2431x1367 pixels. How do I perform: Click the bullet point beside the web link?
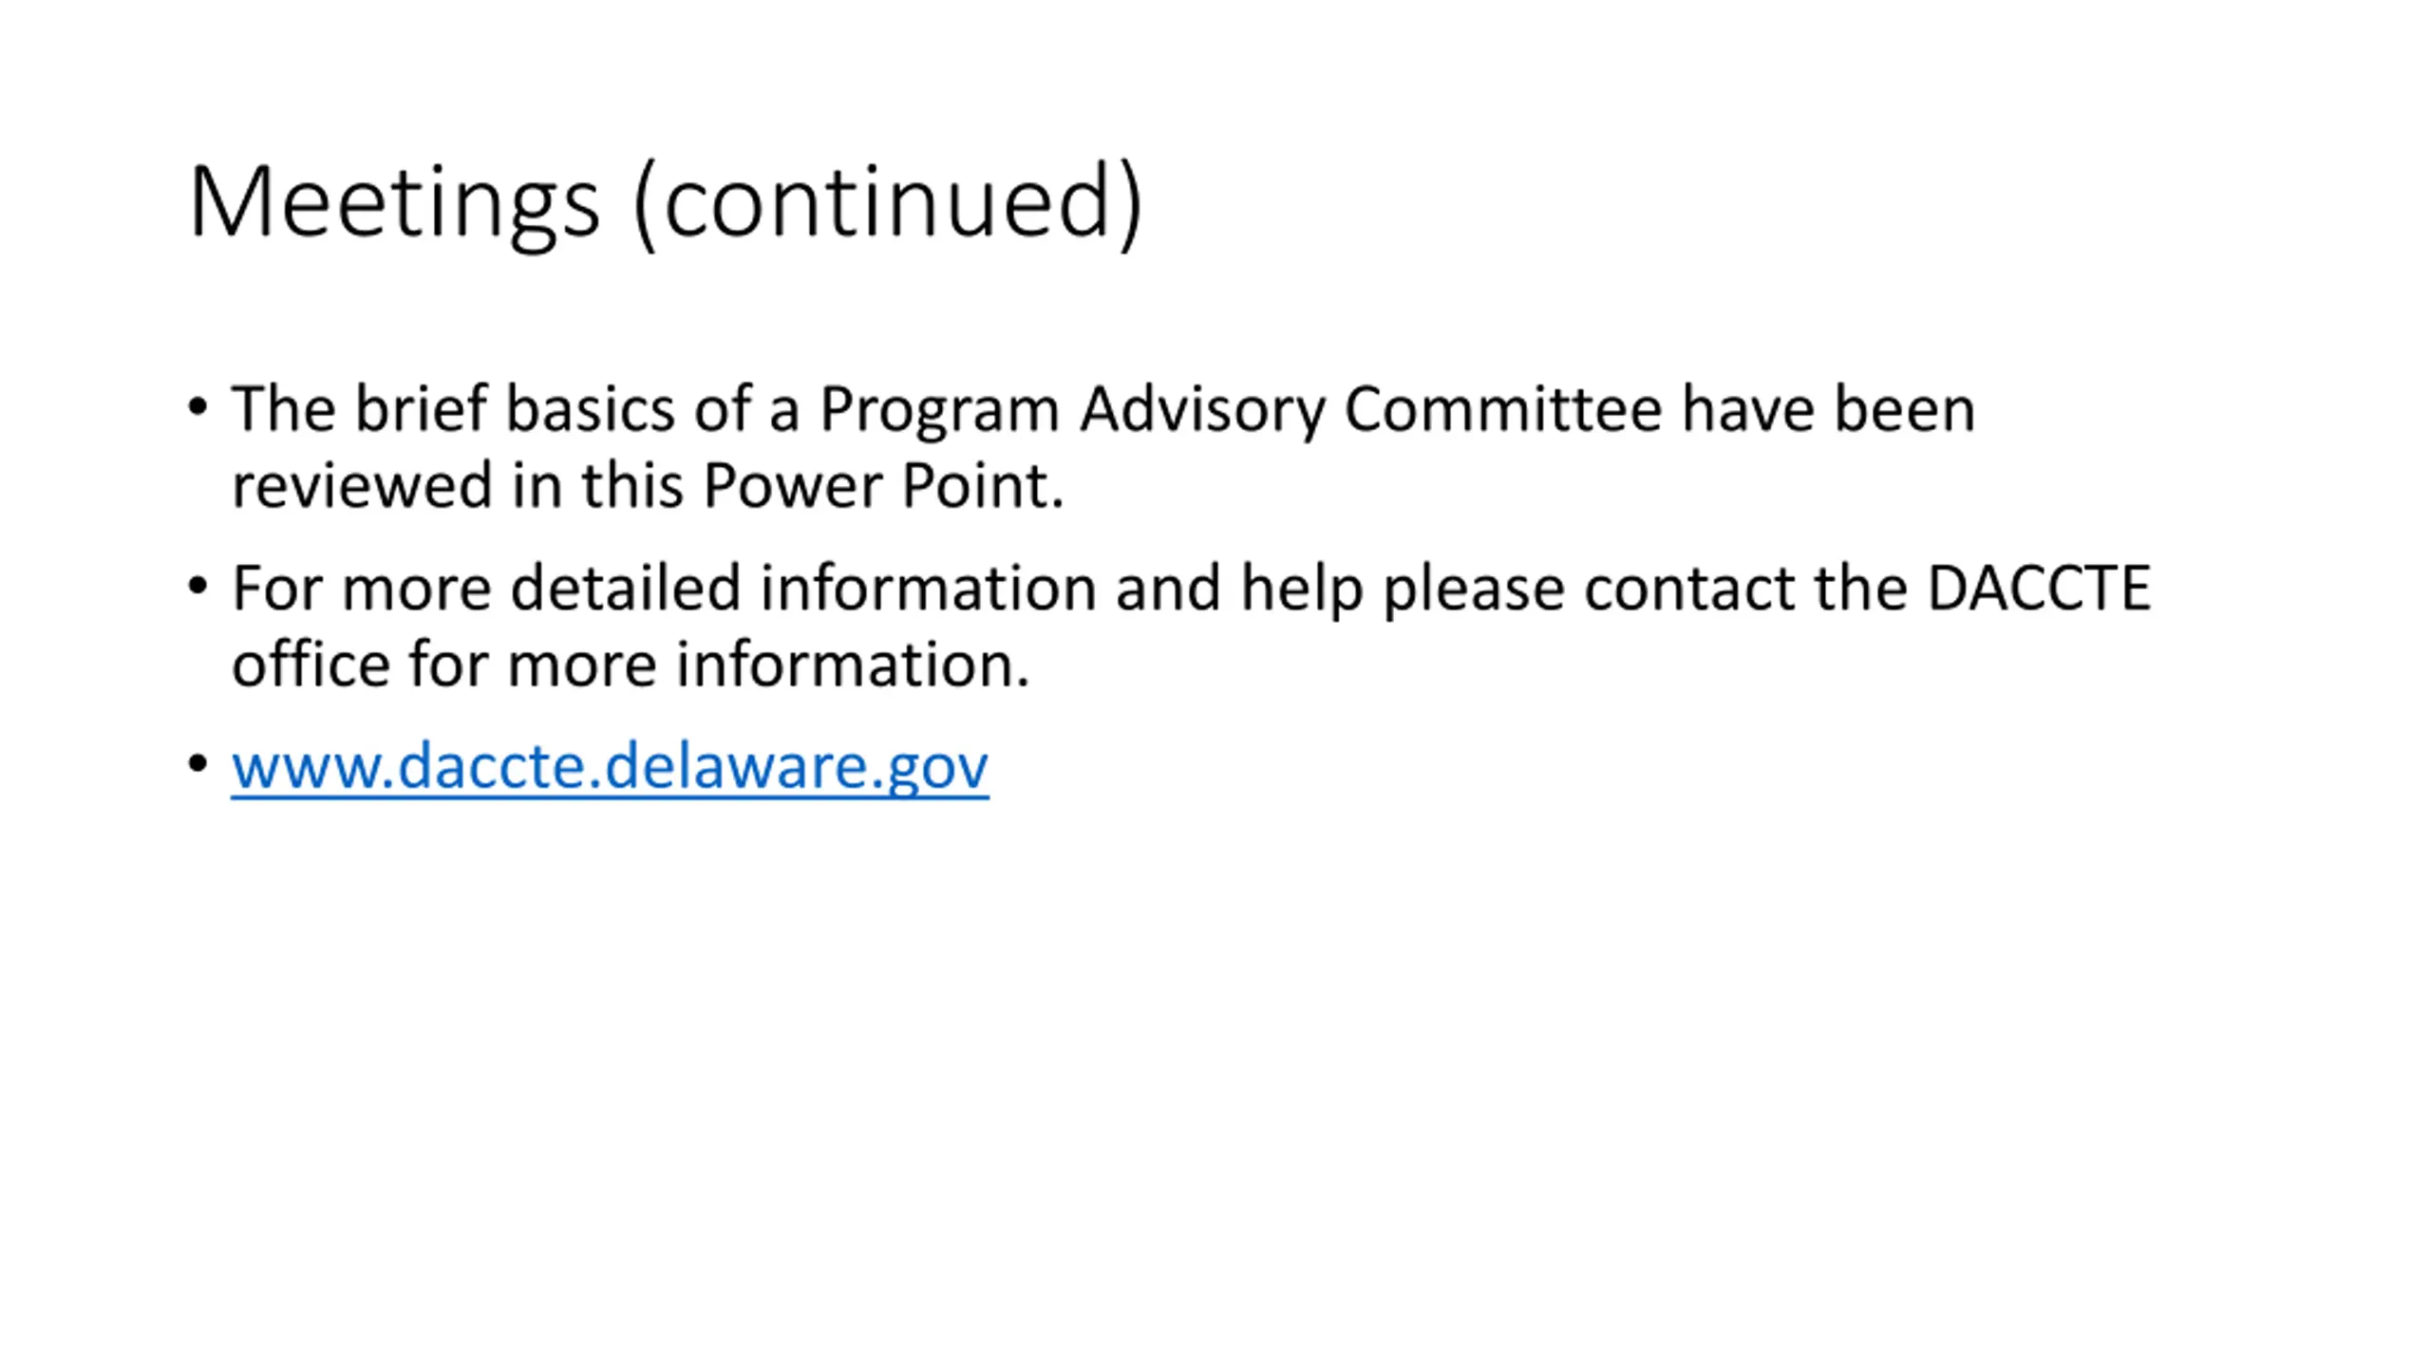click(x=198, y=764)
